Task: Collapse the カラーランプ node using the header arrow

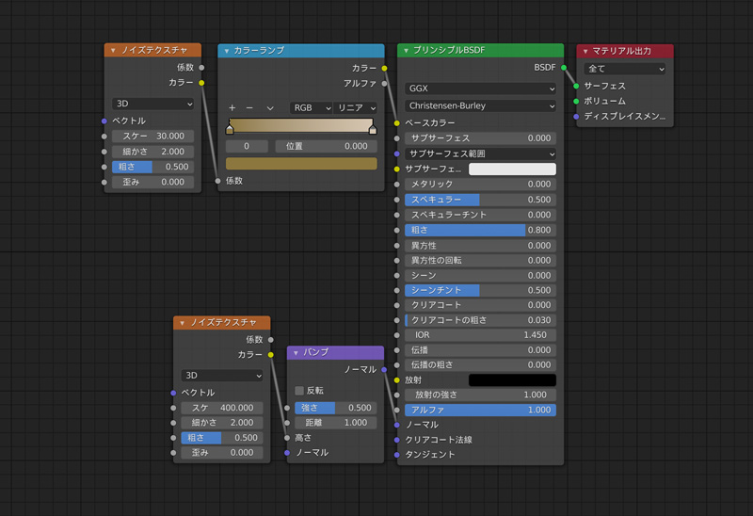Action: 227,51
